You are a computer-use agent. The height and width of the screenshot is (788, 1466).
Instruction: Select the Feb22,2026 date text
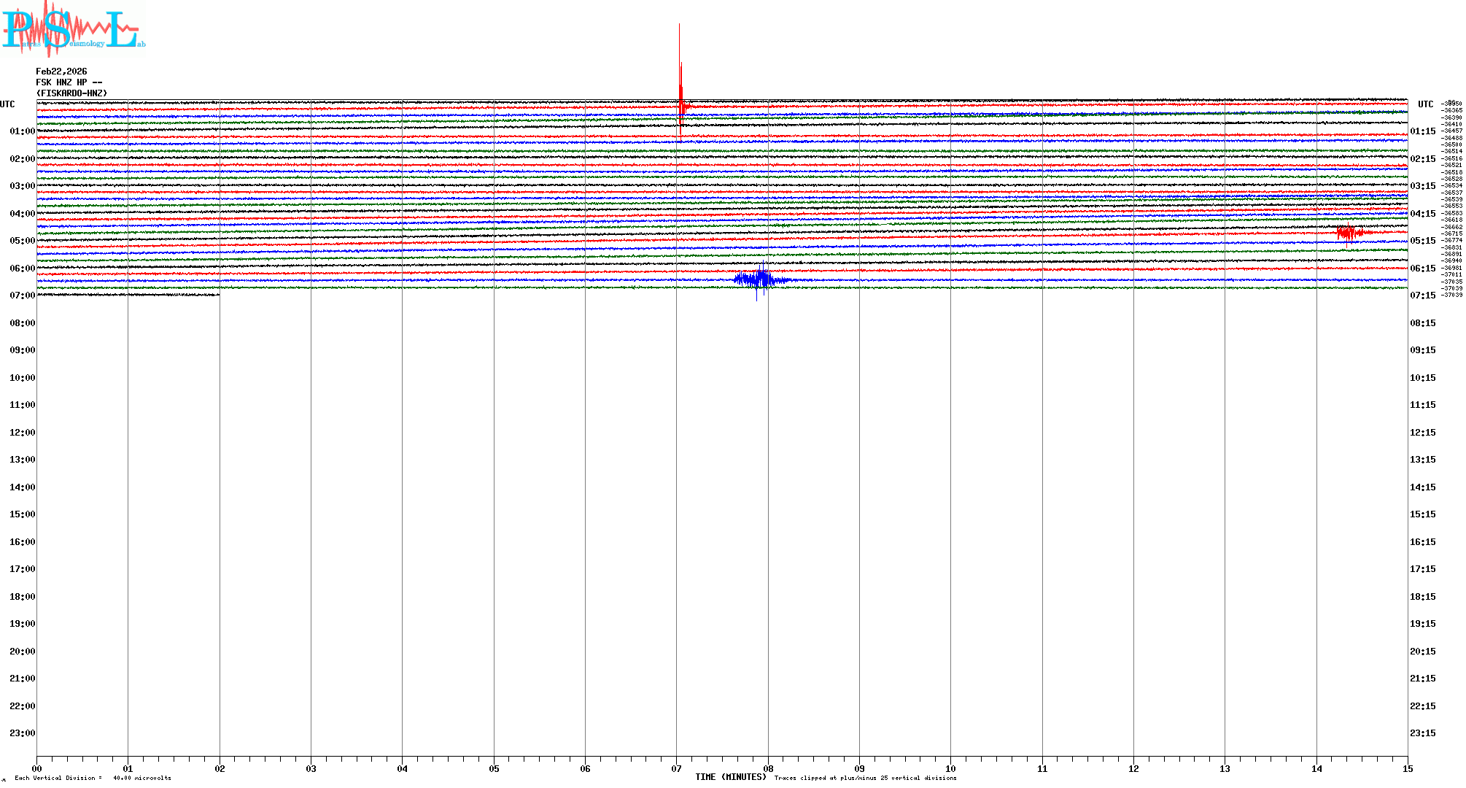61,72
